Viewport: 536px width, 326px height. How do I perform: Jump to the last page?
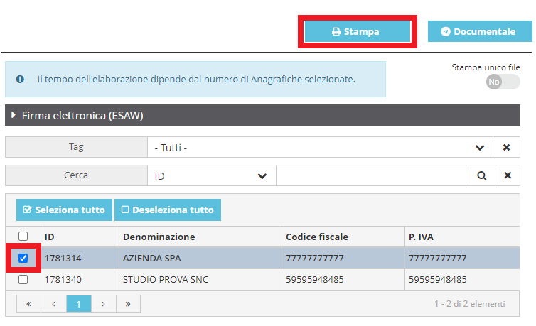[128, 304]
